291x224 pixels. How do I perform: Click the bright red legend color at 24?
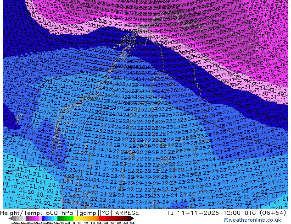coord(100,218)
